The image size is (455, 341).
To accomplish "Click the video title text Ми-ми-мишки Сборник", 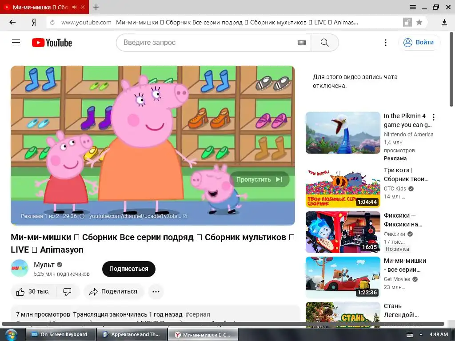I will tap(153, 243).
